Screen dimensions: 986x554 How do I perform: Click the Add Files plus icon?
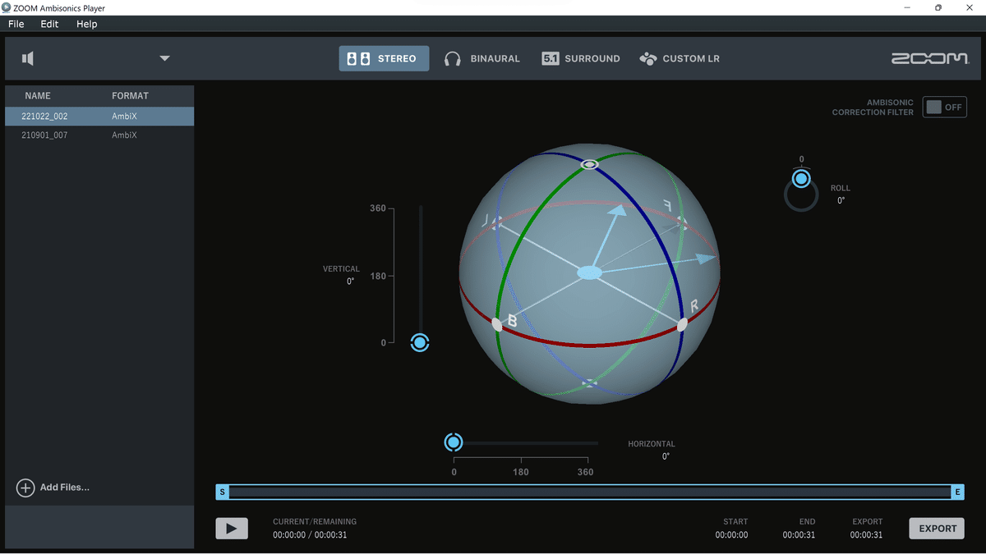click(x=25, y=488)
